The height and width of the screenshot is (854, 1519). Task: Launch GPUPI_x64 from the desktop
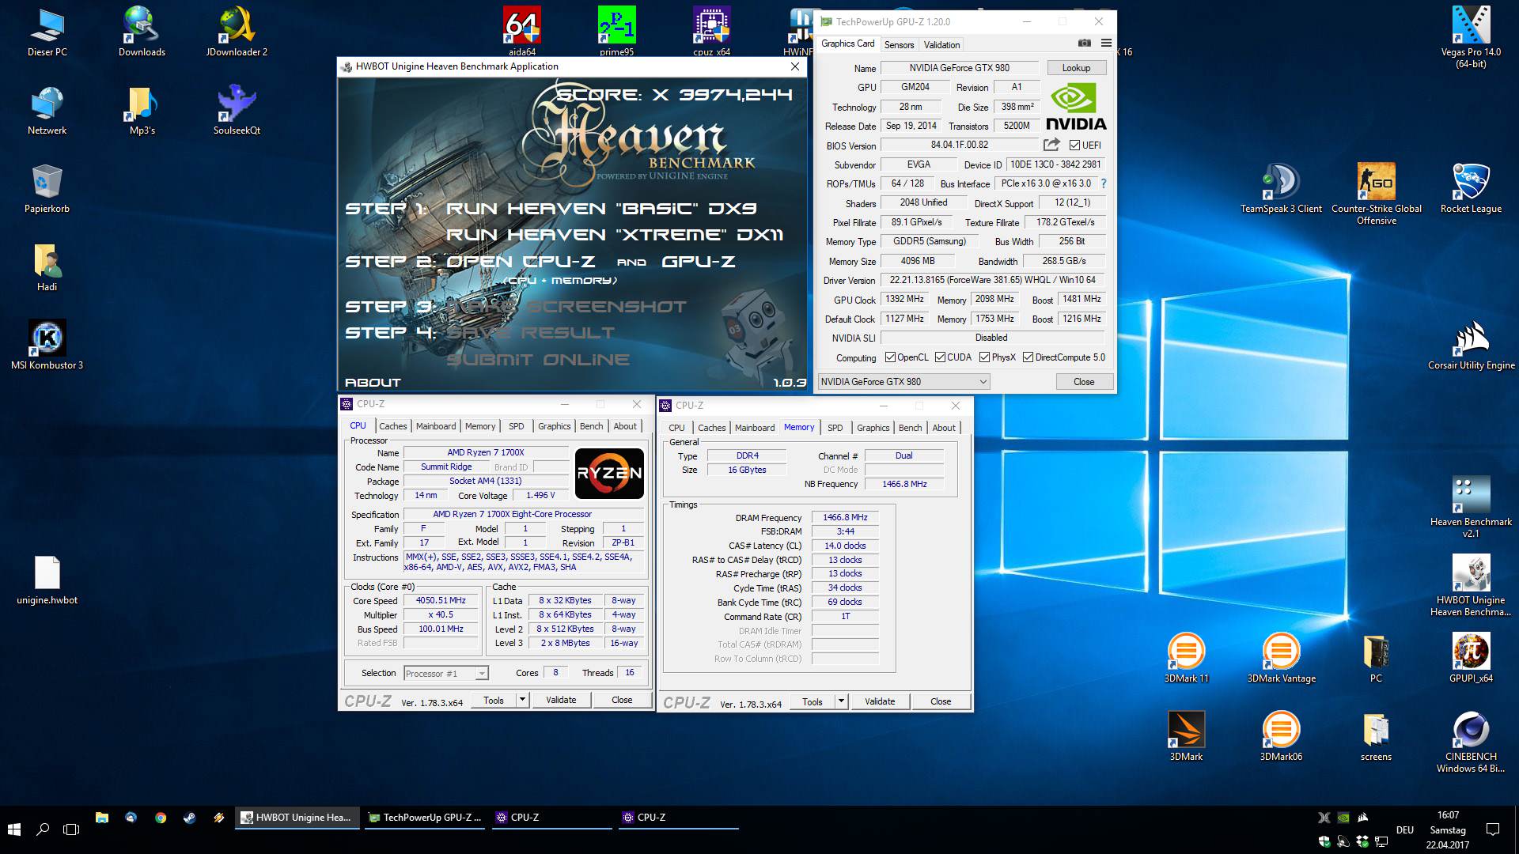click(x=1471, y=657)
